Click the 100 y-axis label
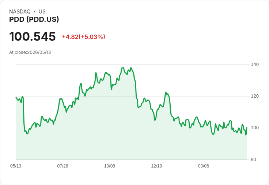Screen dimensions: 269x185 coord(255,128)
